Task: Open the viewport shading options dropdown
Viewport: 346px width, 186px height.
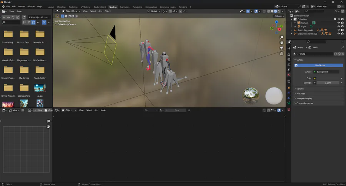Action: tap(283, 11)
